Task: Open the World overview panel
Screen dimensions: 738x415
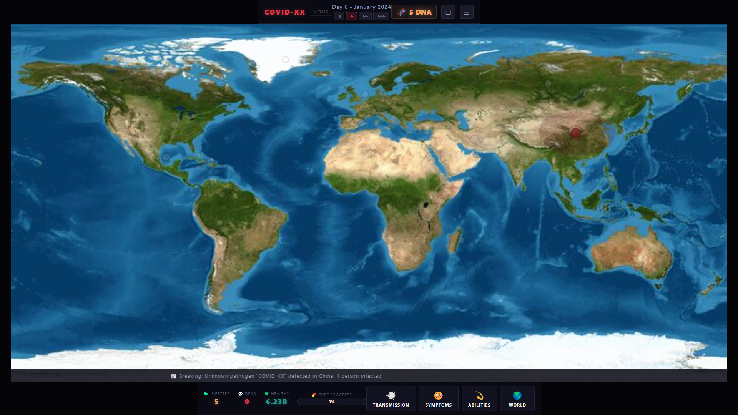Action: [517, 399]
